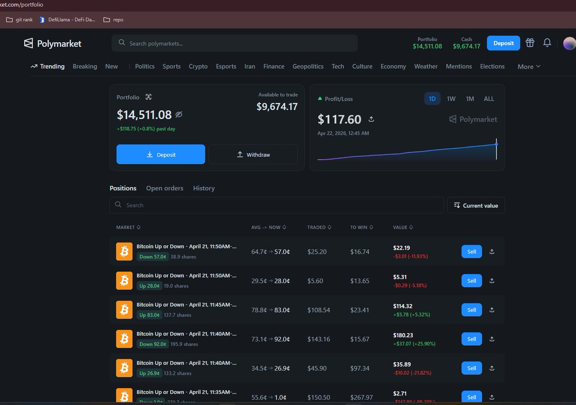Viewport: 576px width, 405px height.
Task: Sell the Up 28.0¢ 19.0 shares position
Action: tap(472, 281)
